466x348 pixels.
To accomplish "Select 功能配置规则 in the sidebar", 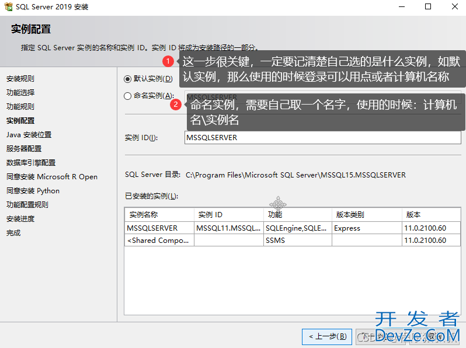I will pyautogui.click(x=27, y=205).
